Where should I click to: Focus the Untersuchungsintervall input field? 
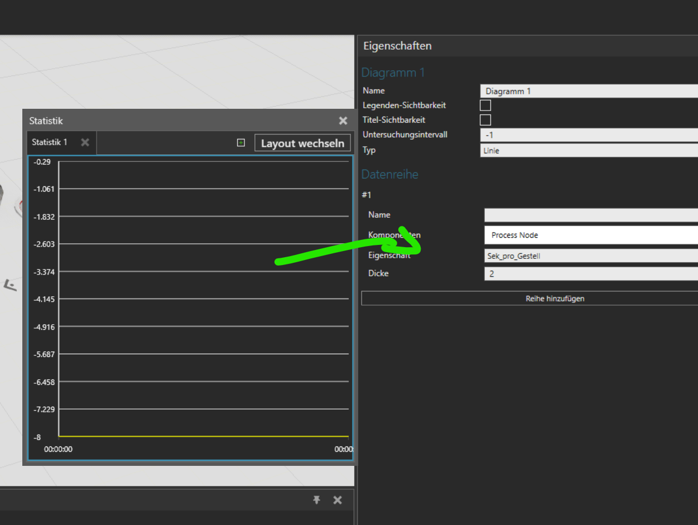pos(589,135)
